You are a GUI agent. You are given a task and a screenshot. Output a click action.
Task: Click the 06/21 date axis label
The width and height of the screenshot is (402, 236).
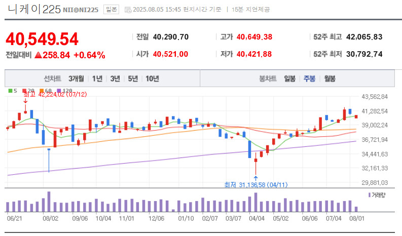point(14,218)
